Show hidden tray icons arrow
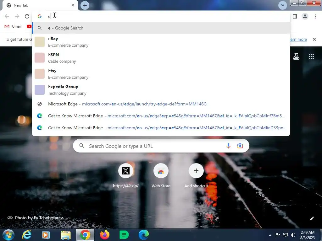Screen dimensions: 322x241 pyautogui.click(x=270, y=235)
